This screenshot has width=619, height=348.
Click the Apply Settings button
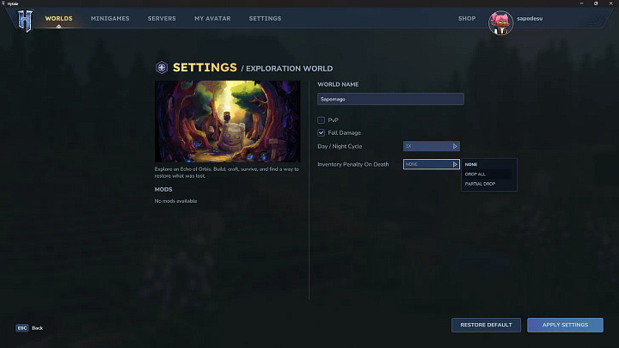(565, 325)
